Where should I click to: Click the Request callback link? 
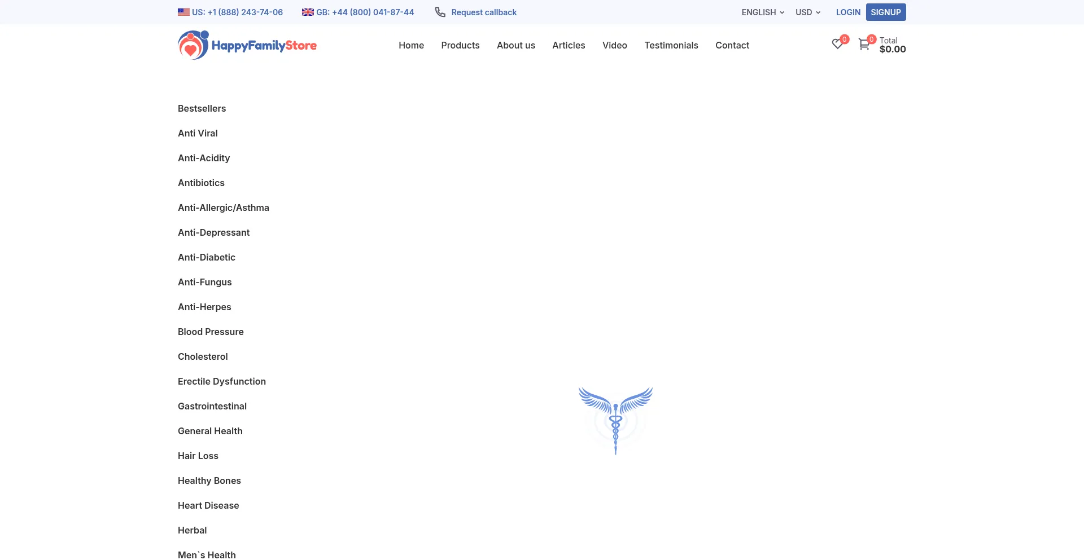[x=484, y=12]
